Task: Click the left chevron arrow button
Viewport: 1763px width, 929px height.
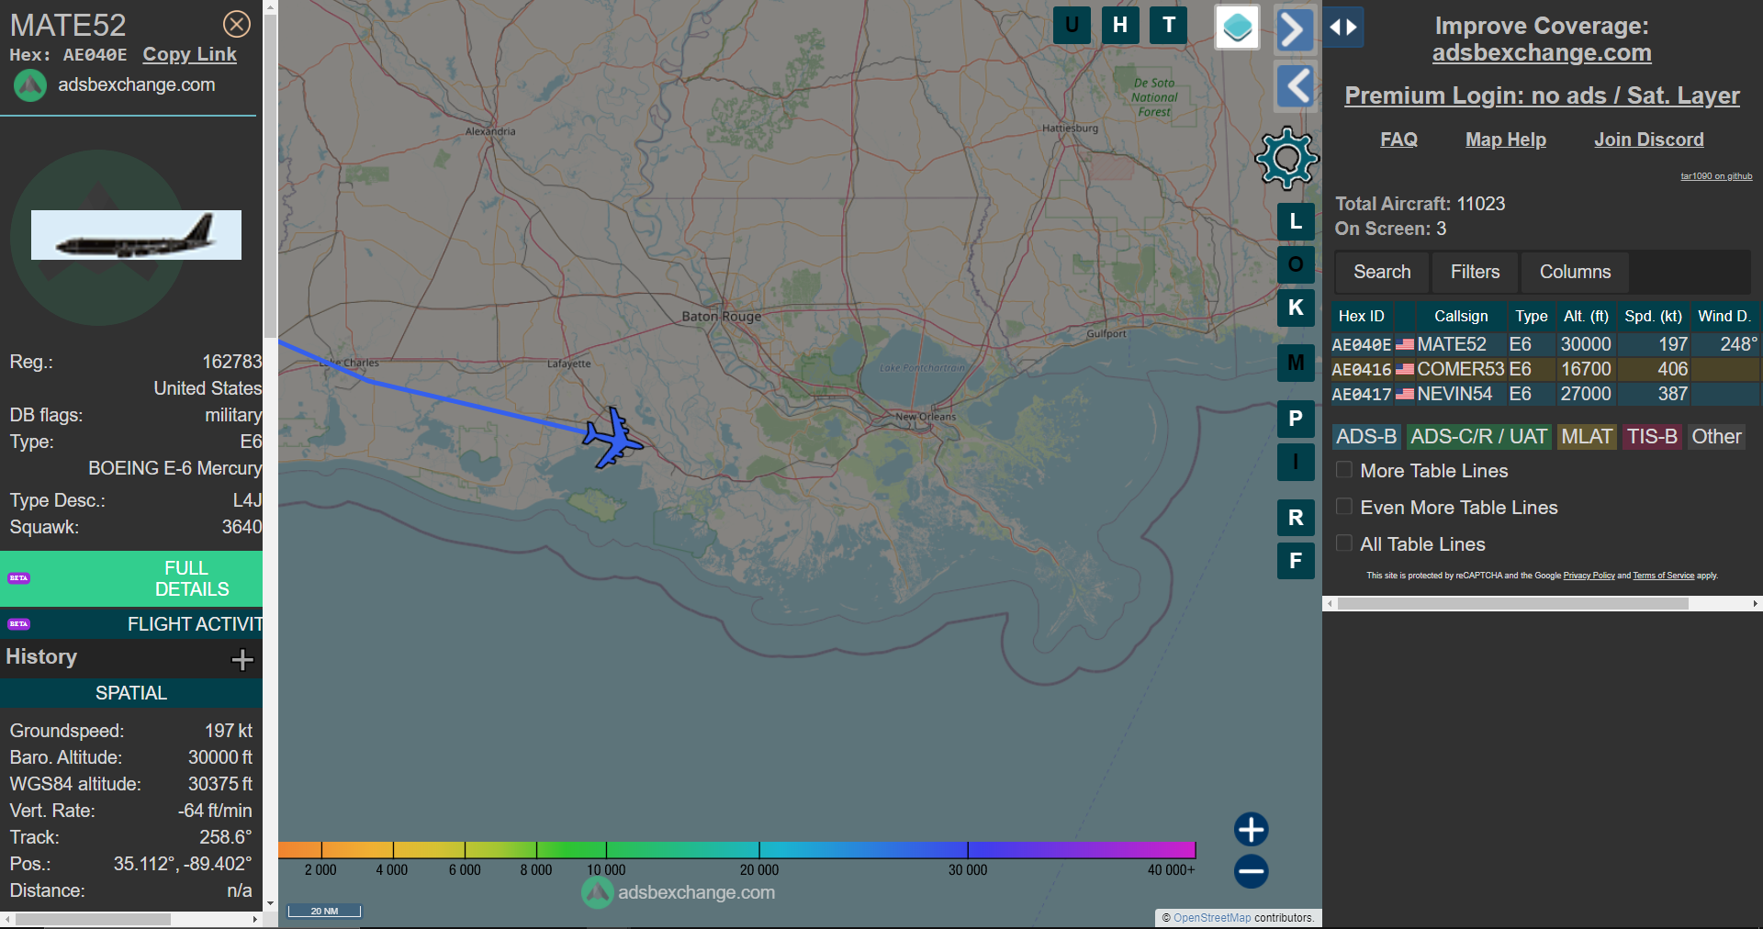Action: tap(1297, 87)
